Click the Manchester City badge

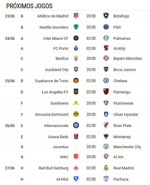(106, 147)
